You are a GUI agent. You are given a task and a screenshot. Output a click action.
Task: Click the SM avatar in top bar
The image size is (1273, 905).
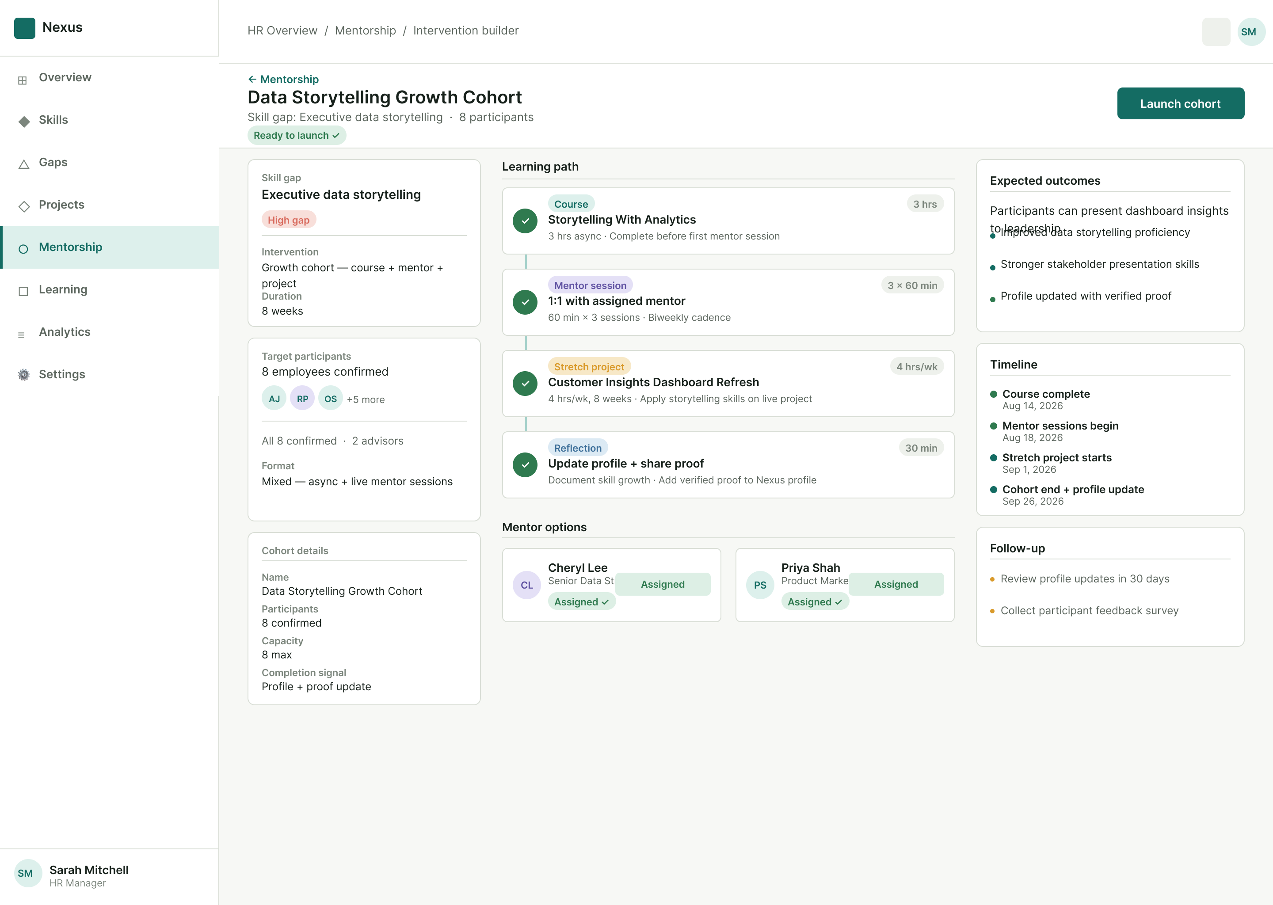1251,32
